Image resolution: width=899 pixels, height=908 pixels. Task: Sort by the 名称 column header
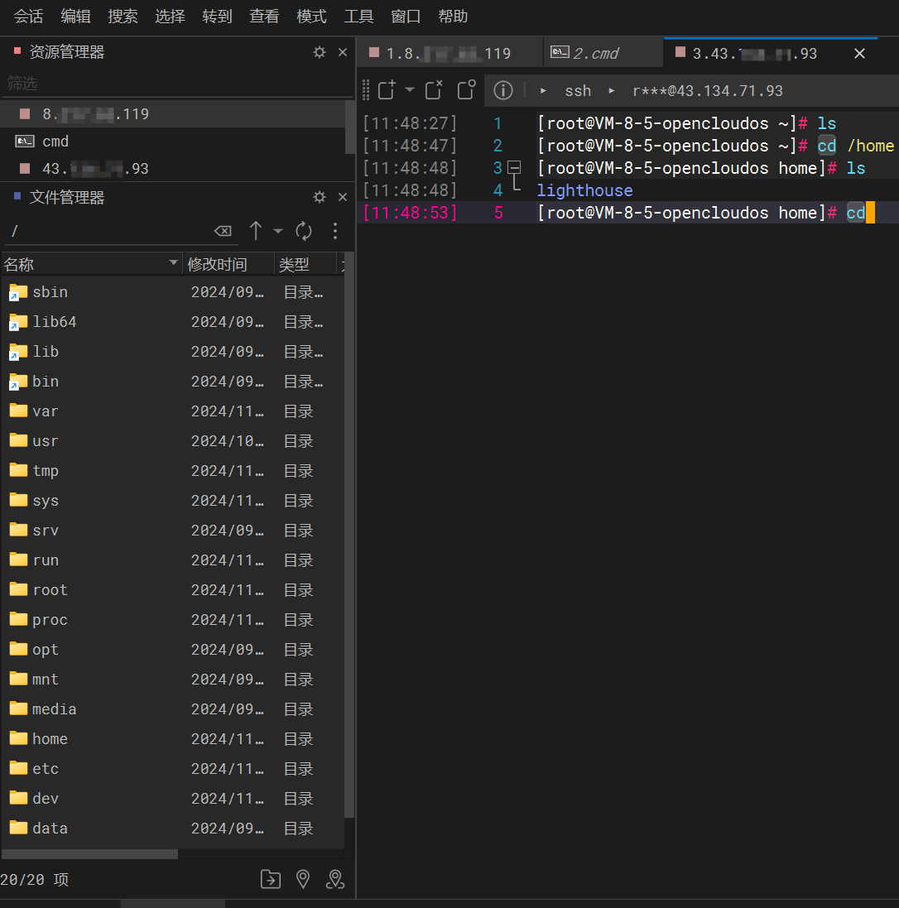tap(92, 264)
